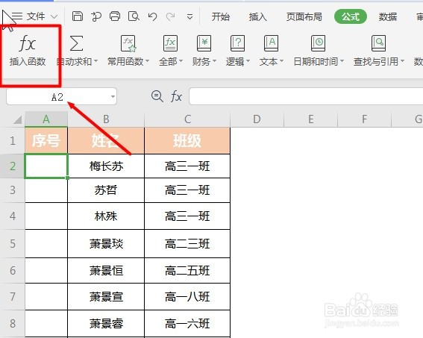423x338 pixels.
Task: Expand the 文本 dropdown arrow
Action: [x=281, y=61]
